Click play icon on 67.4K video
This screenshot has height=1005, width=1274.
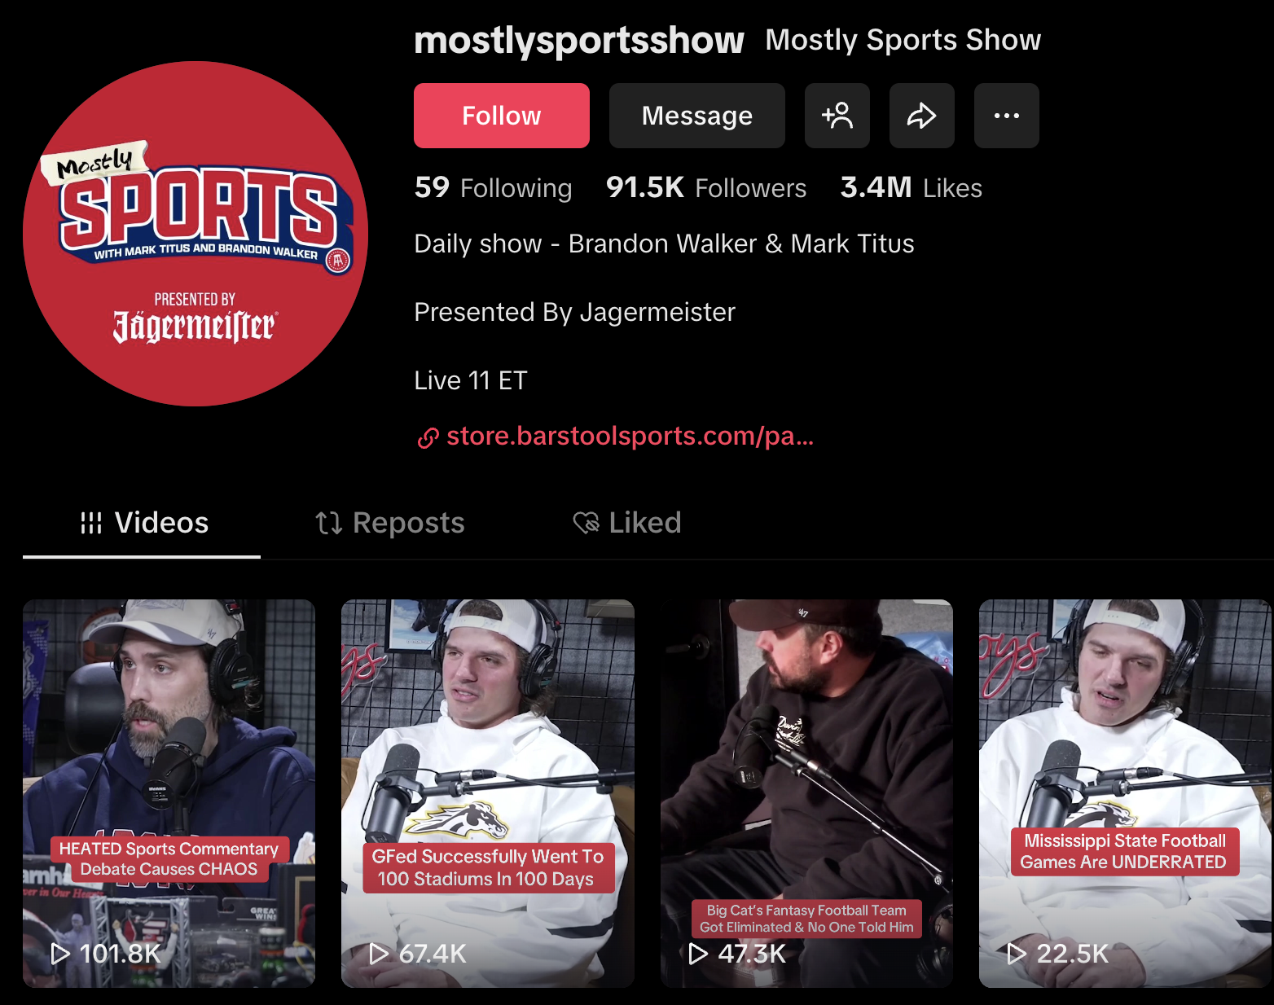tap(379, 953)
